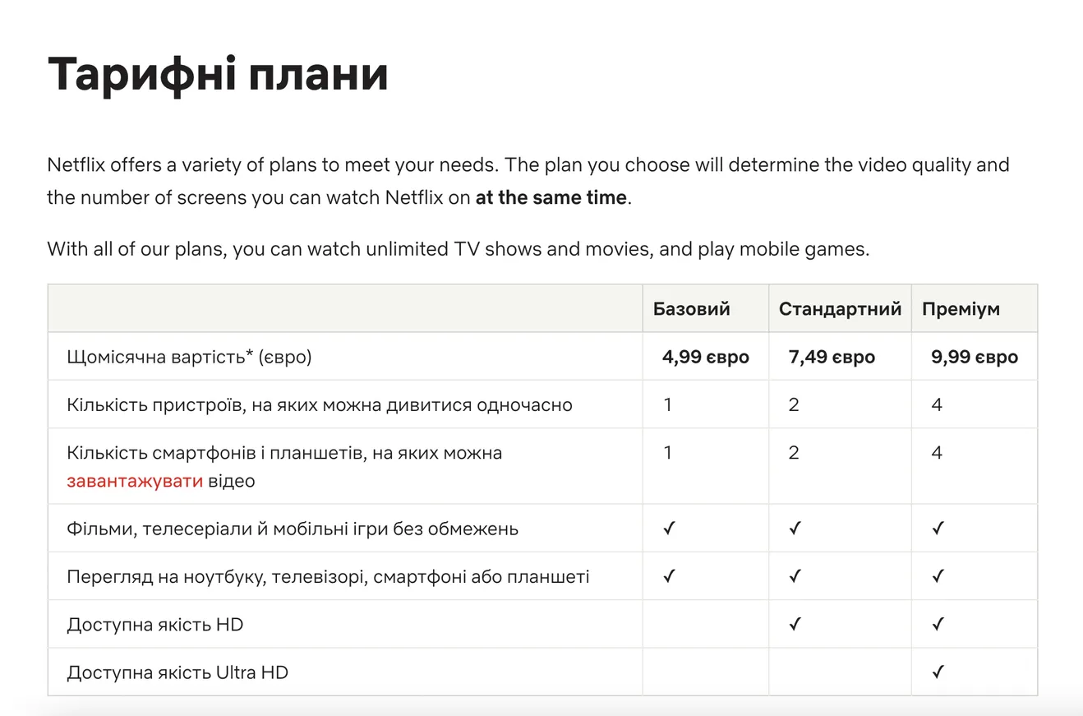Click the 4,99 євро price cell
This screenshot has height=716, width=1083.
tap(705, 357)
